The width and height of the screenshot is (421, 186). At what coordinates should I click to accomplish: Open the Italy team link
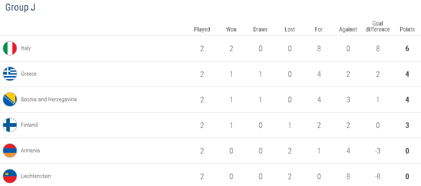(x=26, y=48)
